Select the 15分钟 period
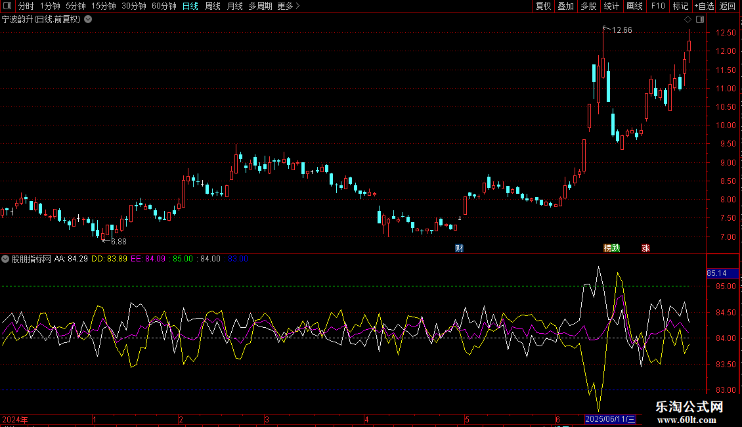The image size is (742, 427). 104,6
